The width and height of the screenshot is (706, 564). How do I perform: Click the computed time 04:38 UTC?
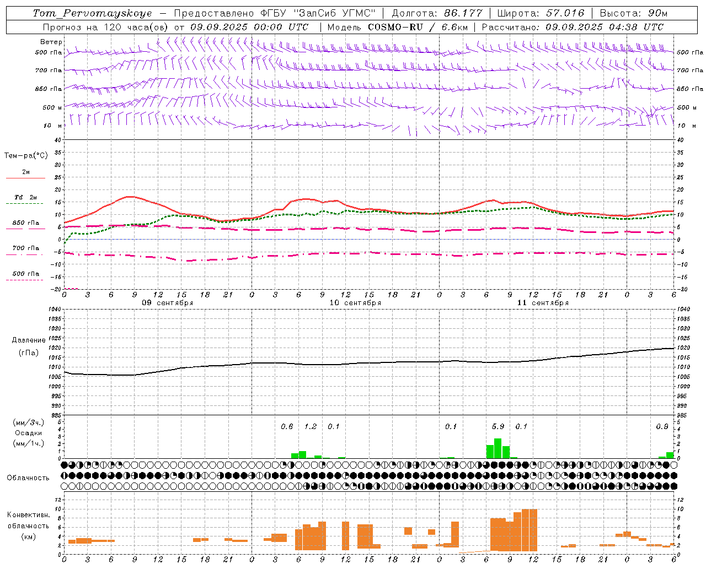636,27
